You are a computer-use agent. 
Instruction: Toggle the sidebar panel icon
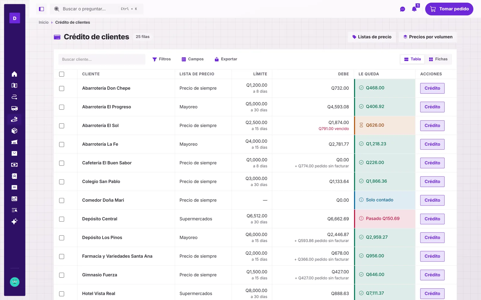coord(41,9)
